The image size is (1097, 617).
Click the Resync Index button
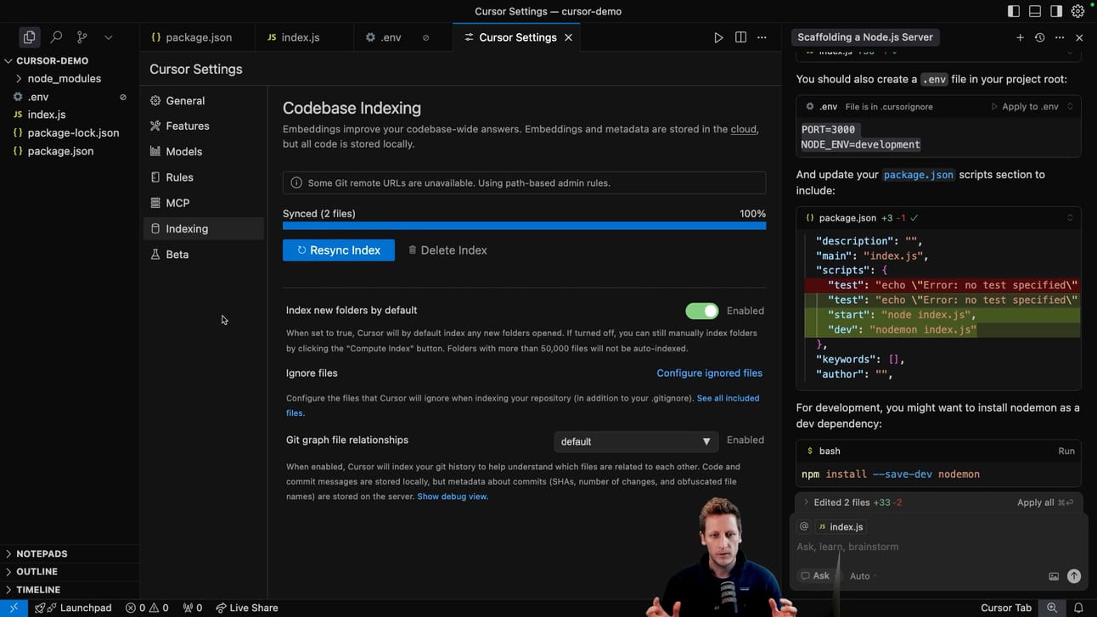[339, 250]
